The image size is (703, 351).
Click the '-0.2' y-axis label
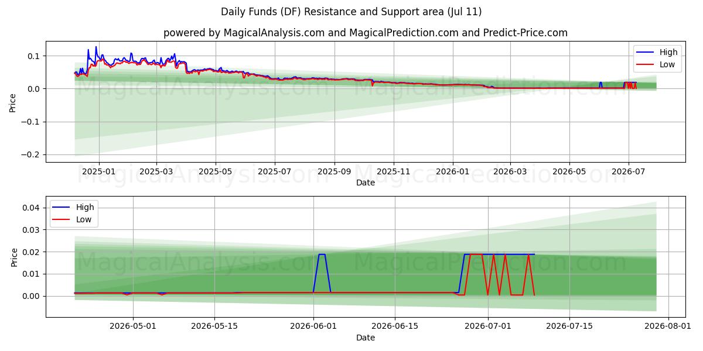click(32, 155)
